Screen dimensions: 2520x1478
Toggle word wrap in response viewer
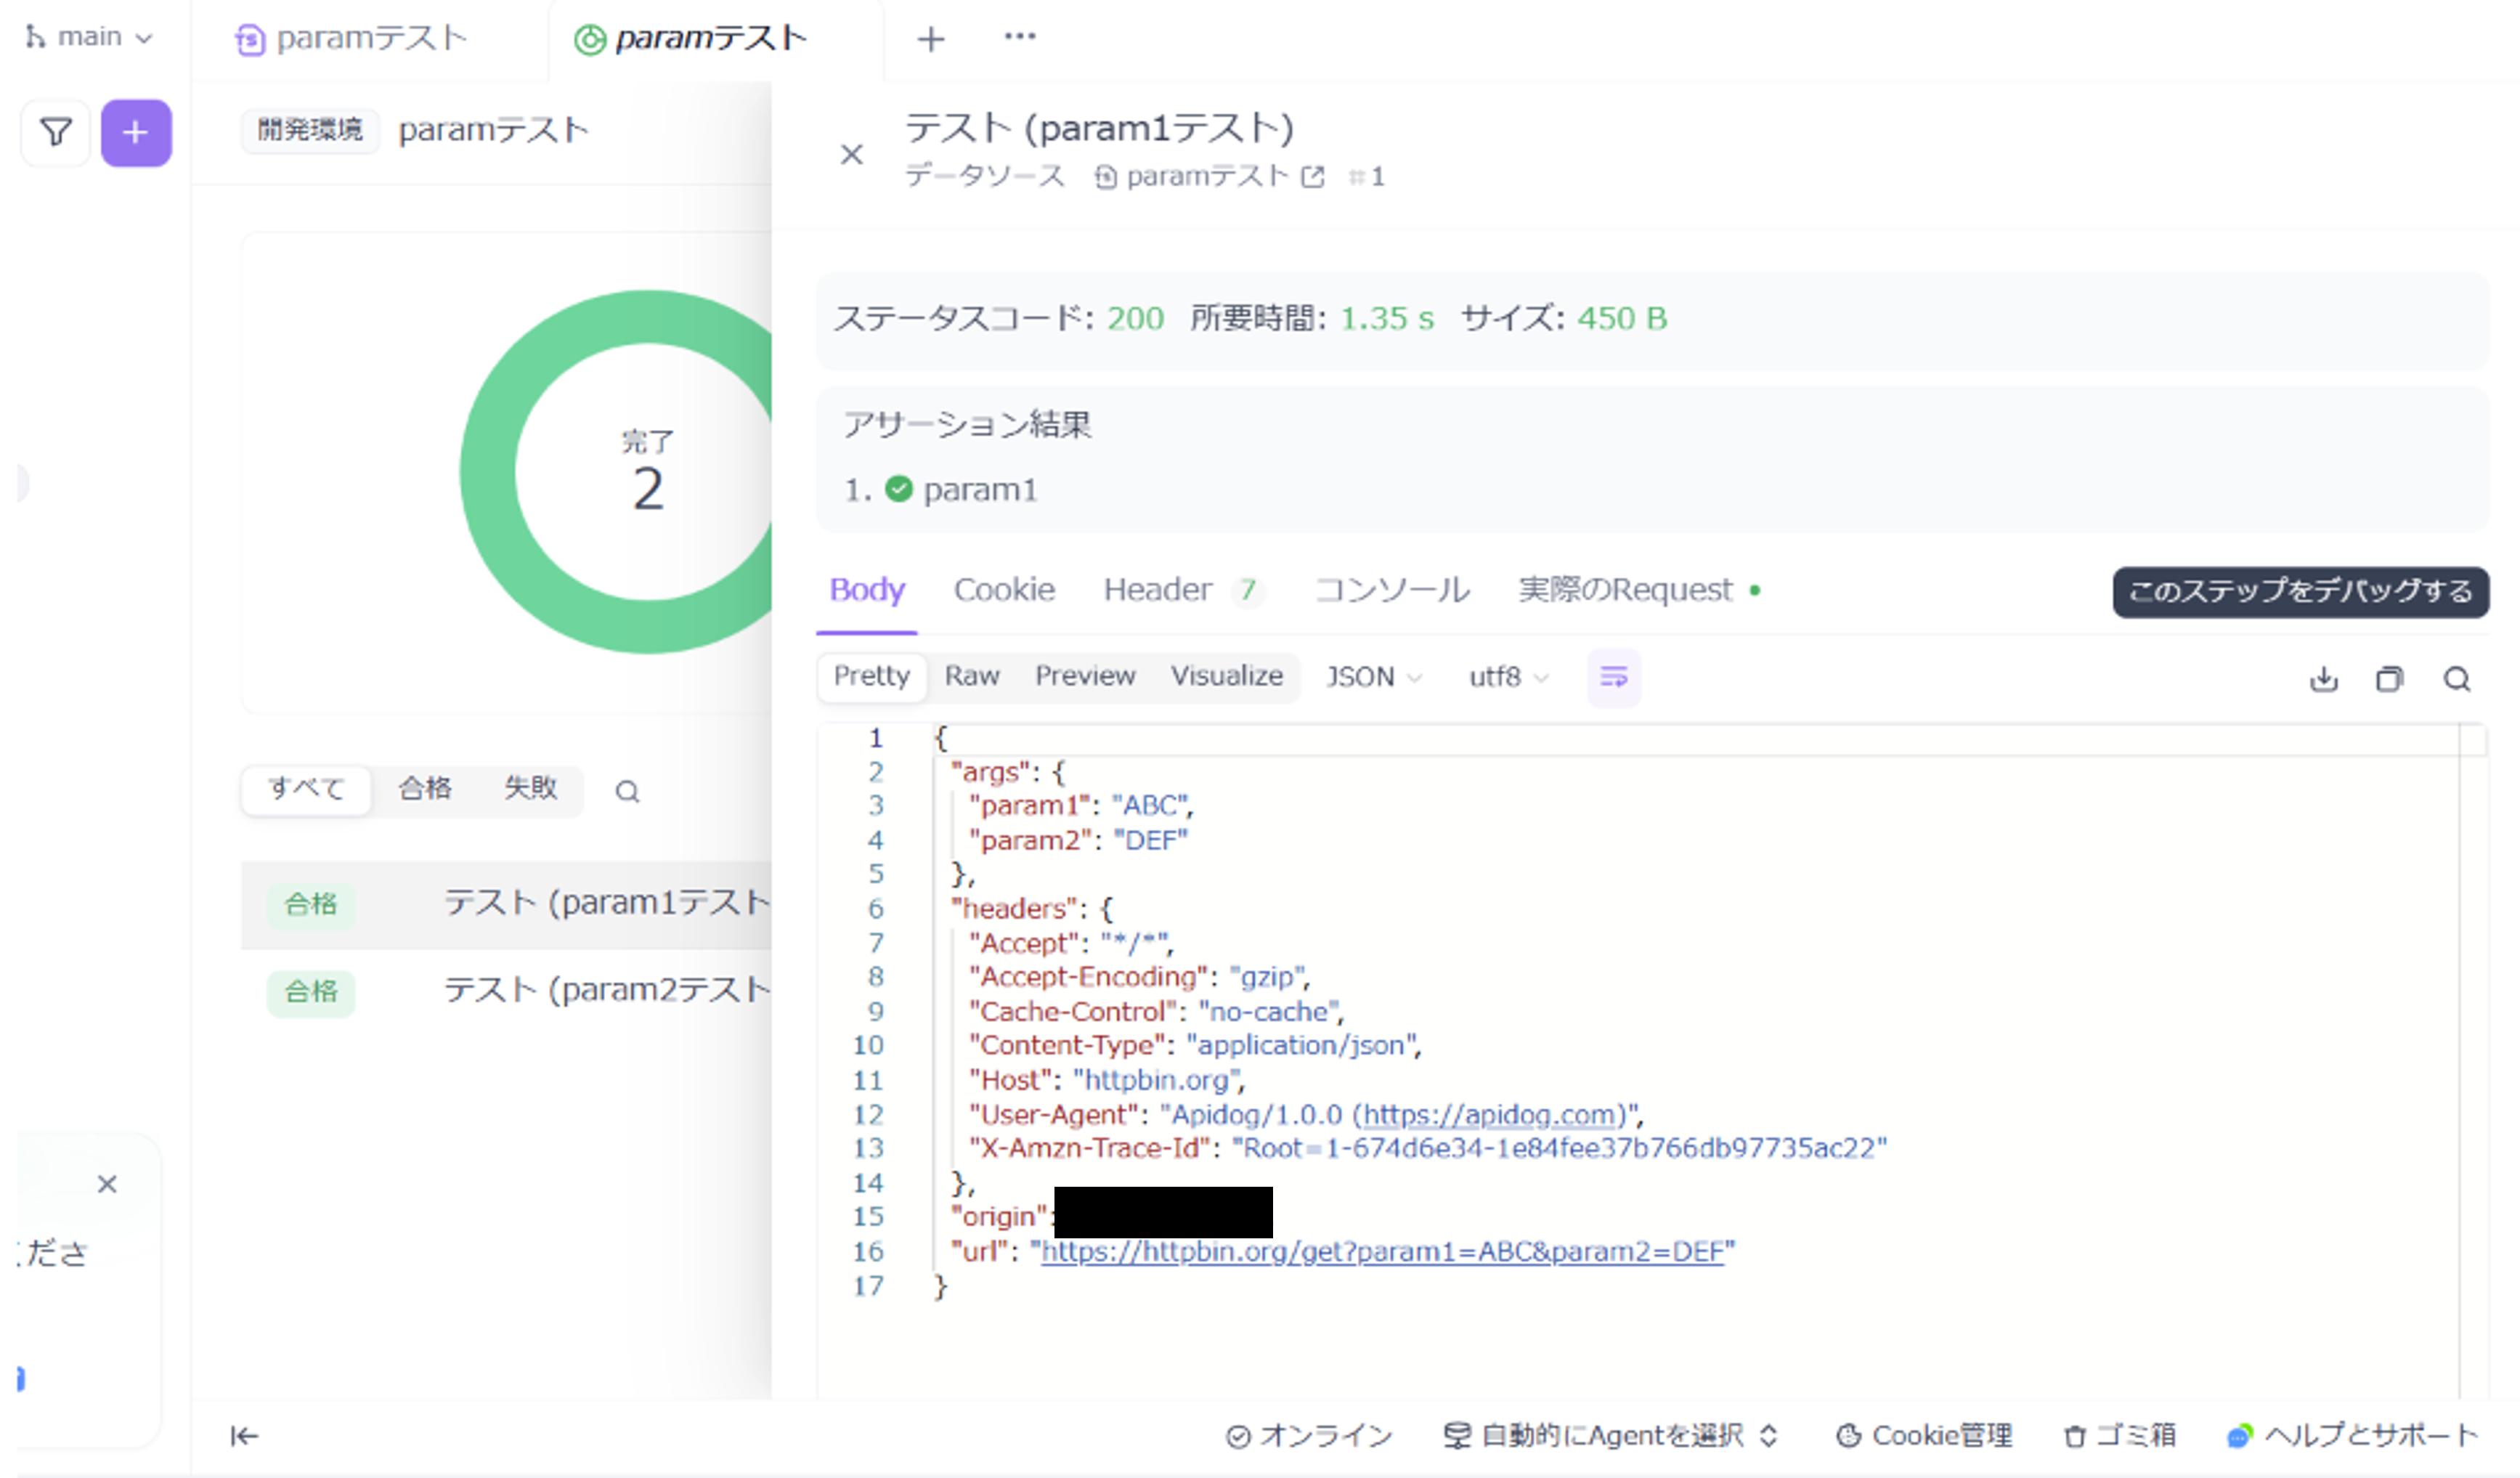(x=1613, y=677)
